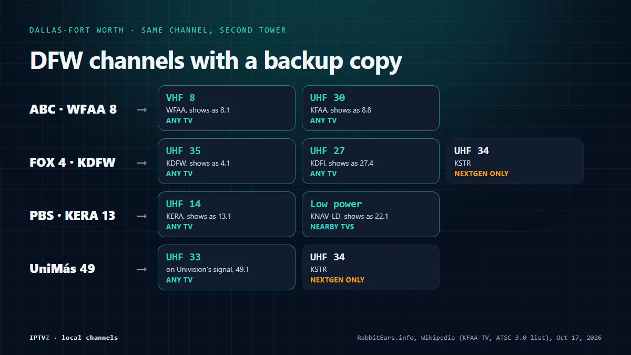
Task: Select the text "KDFI, shows as 27.4"
Action: (342, 164)
